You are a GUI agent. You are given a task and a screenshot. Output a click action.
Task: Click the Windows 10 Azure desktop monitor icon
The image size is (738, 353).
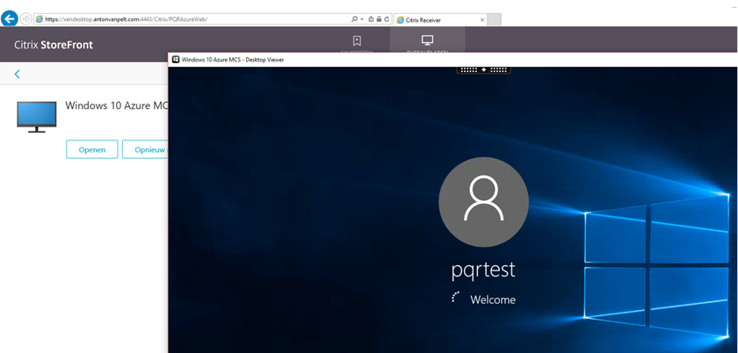(37, 116)
